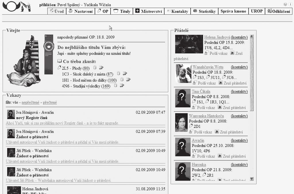Click the document icon for 1C3 Skok daleký

pyautogui.click(x=119, y=73)
